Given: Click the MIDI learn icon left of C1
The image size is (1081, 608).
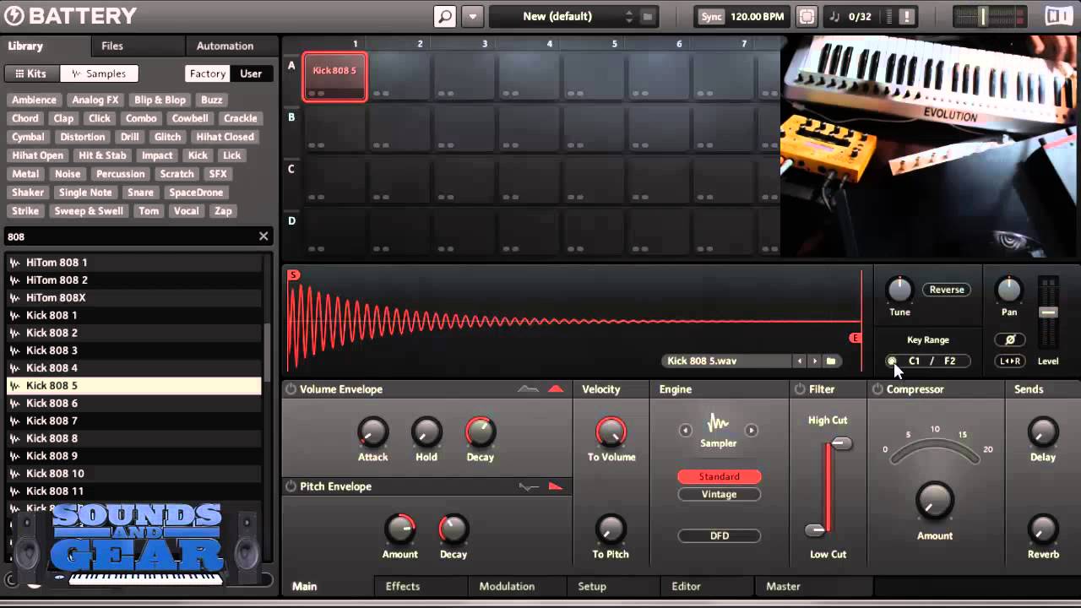Looking at the screenshot, I should 891,361.
